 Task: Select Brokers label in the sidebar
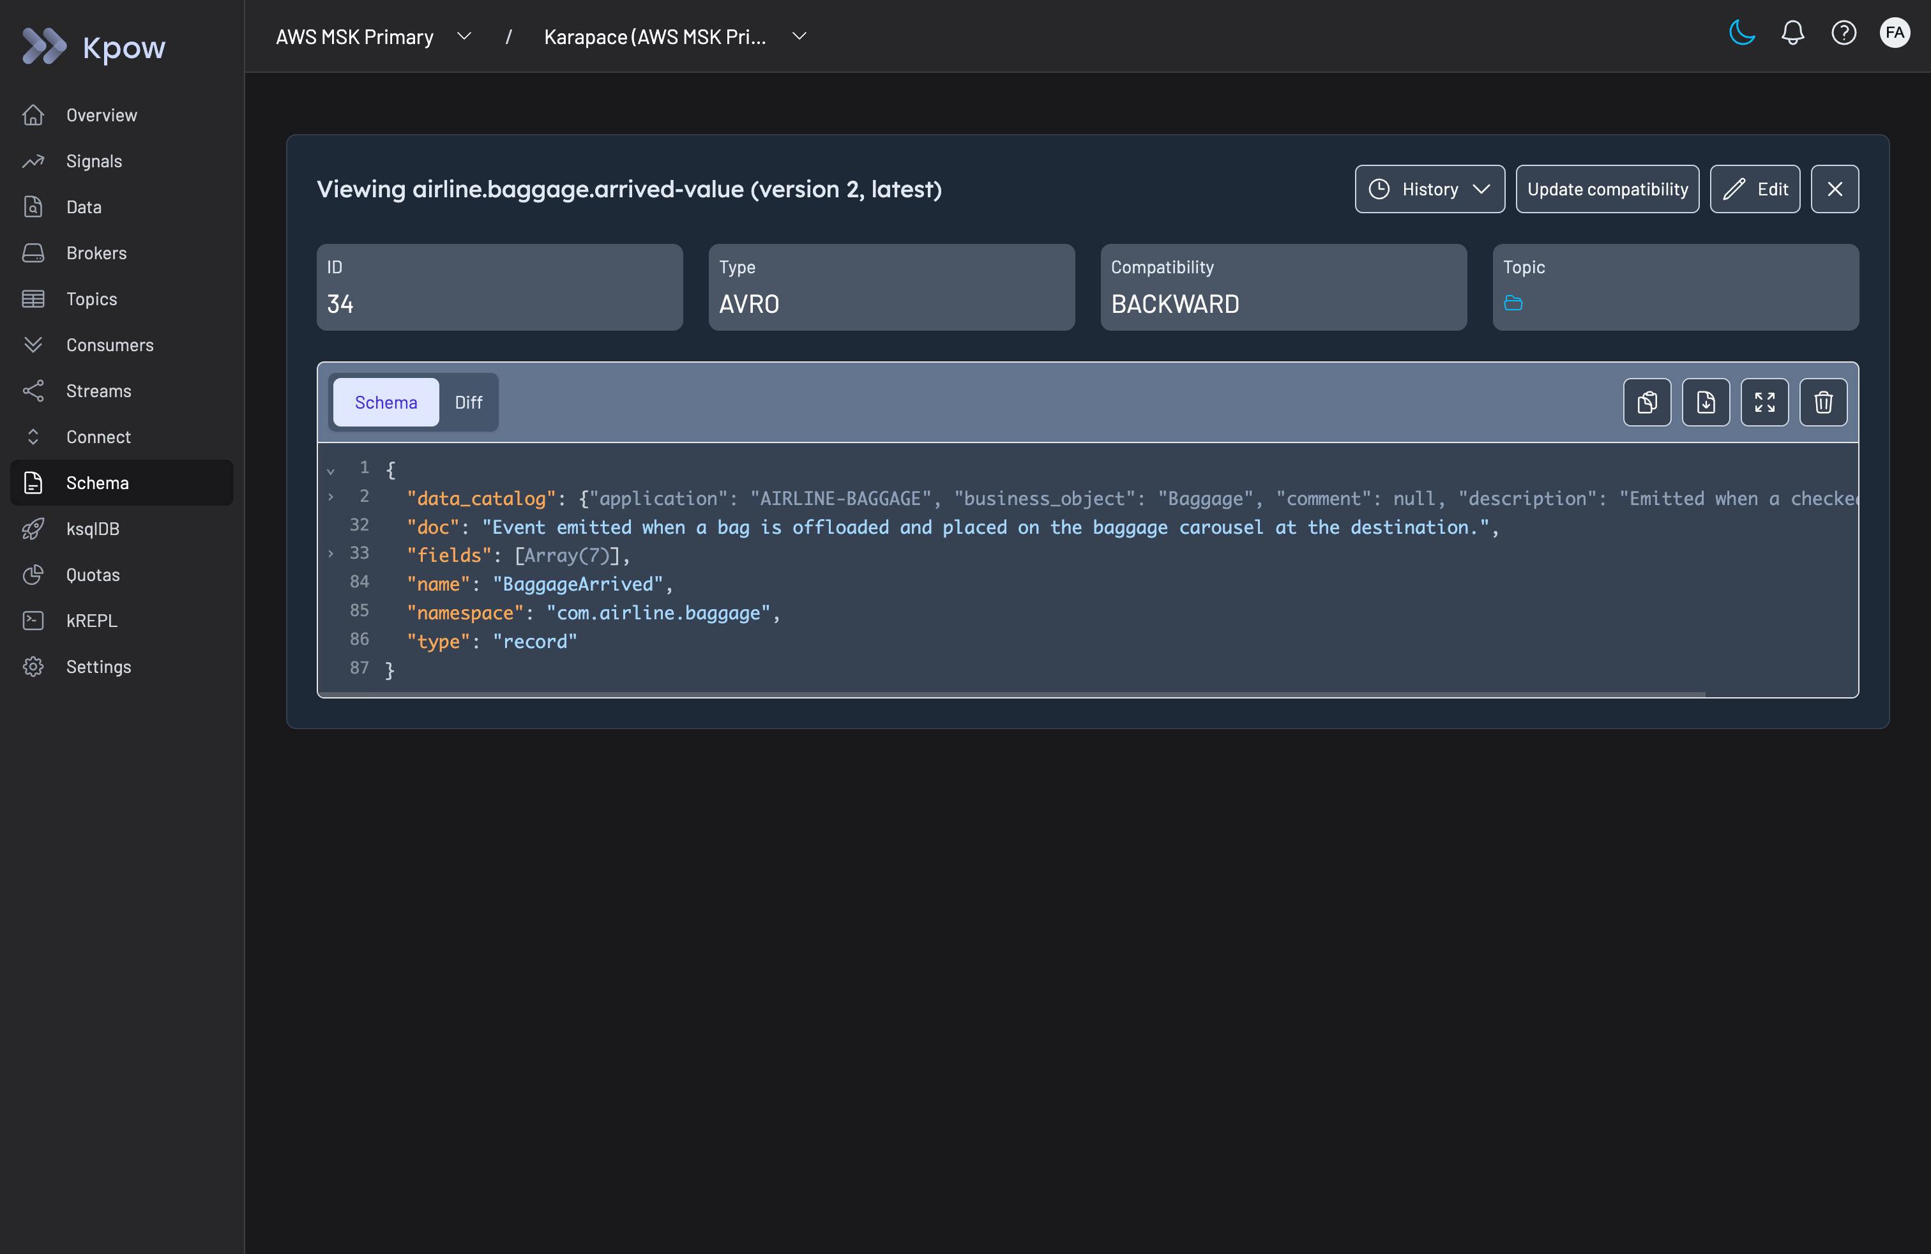pyautogui.click(x=96, y=253)
